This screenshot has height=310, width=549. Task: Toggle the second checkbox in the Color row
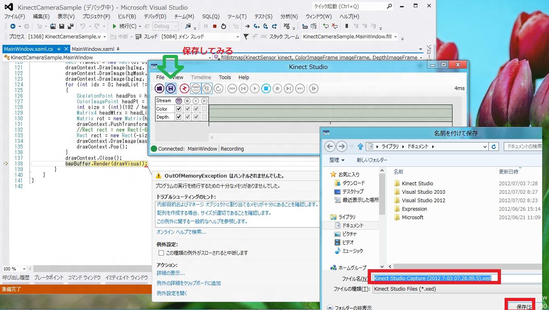pos(187,109)
